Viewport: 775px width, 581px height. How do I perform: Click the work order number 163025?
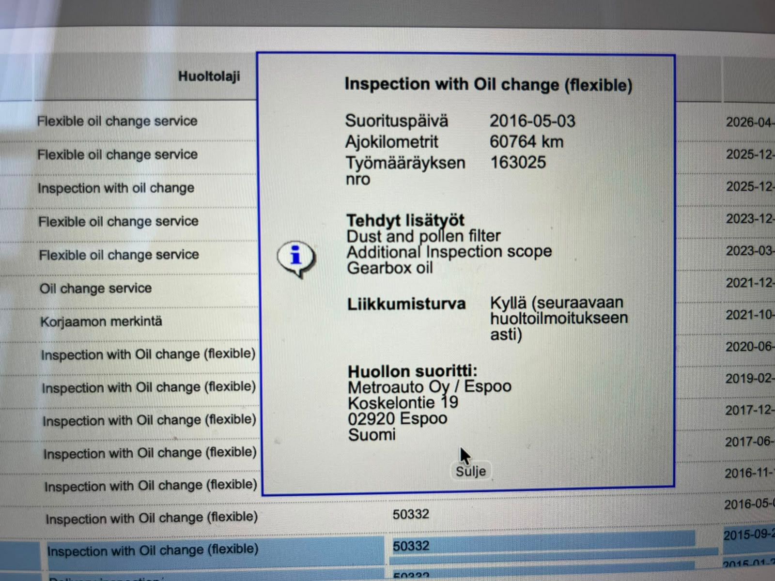pos(518,163)
